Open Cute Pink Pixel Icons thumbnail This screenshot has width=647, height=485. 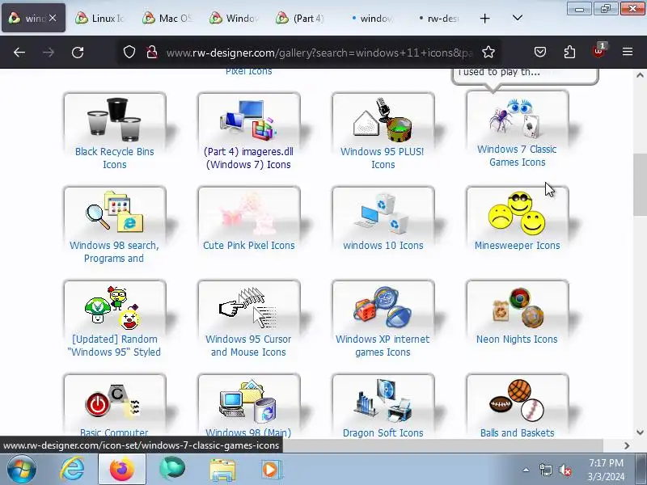(249, 213)
